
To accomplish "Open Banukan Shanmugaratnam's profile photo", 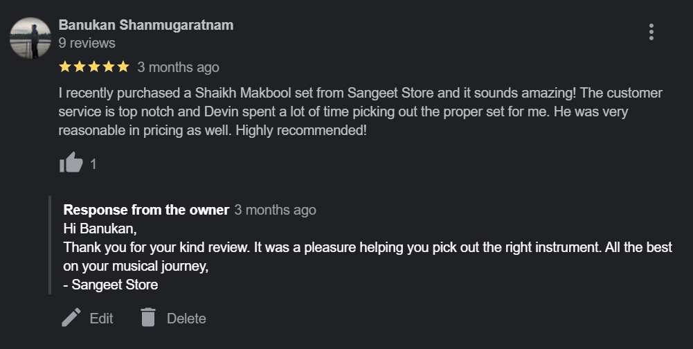I will [x=30, y=38].
